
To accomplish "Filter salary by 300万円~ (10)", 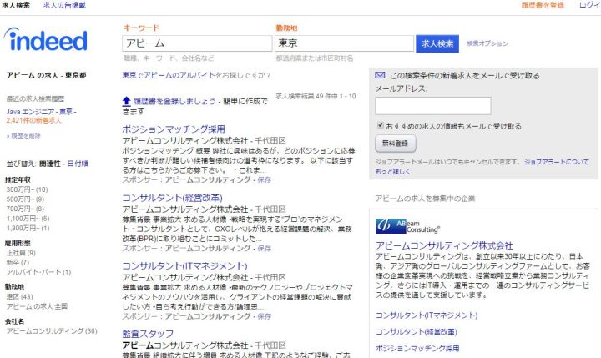I will click(x=27, y=189).
